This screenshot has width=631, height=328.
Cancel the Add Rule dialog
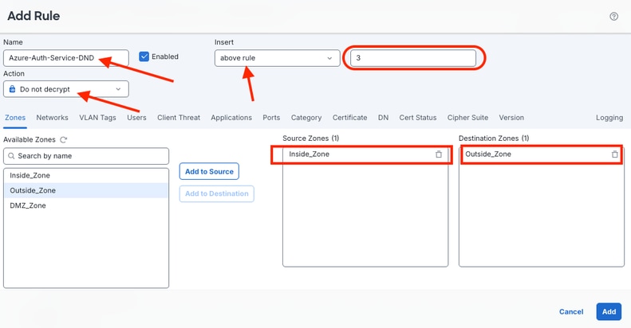coord(571,311)
